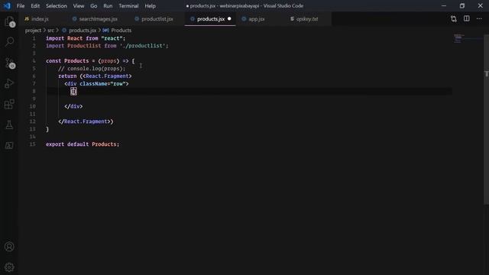Image resolution: width=489 pixels, height=275 pixels.
Task: Switch to the apikey.txt tab
Action: point(307,19)
